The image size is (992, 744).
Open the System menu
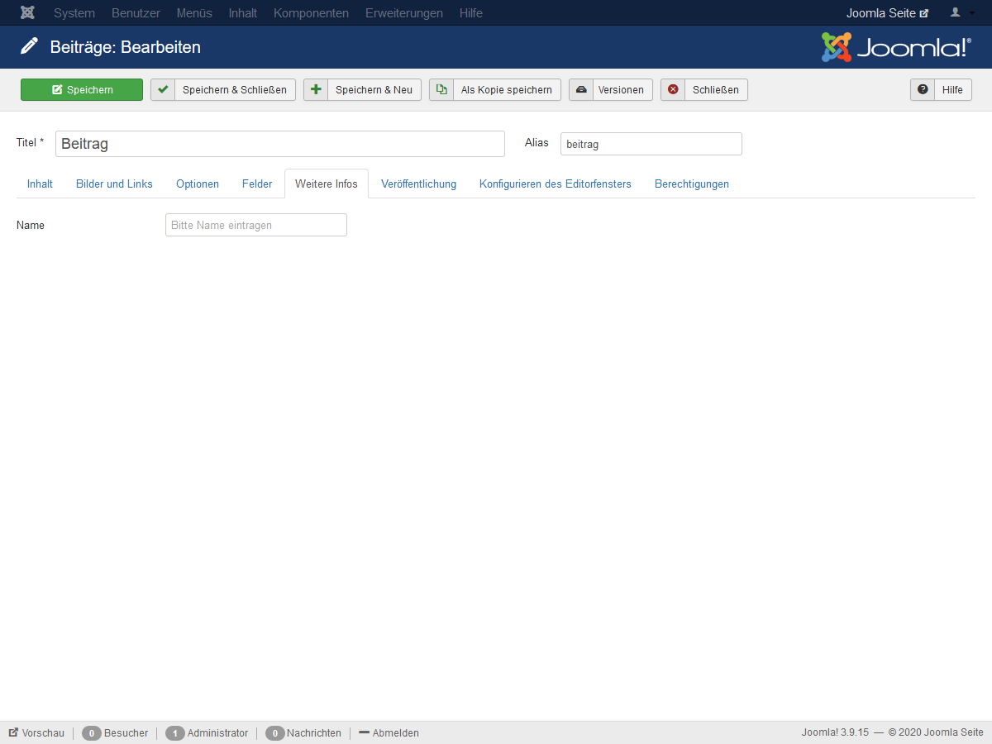(x=74, y=13)
